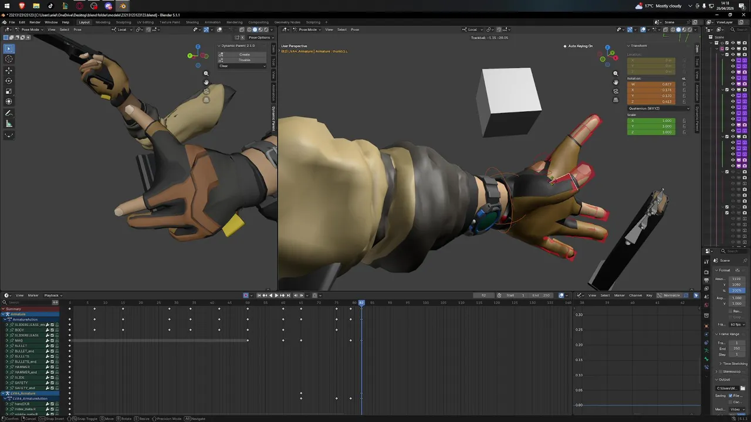
Task: Open the File menu
Action: (x=12, y=22)
